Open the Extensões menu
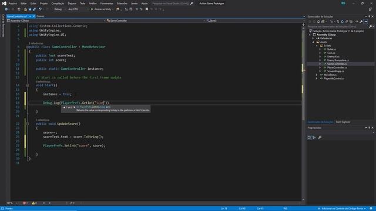376x211 pixels. (x=122, y=4)
